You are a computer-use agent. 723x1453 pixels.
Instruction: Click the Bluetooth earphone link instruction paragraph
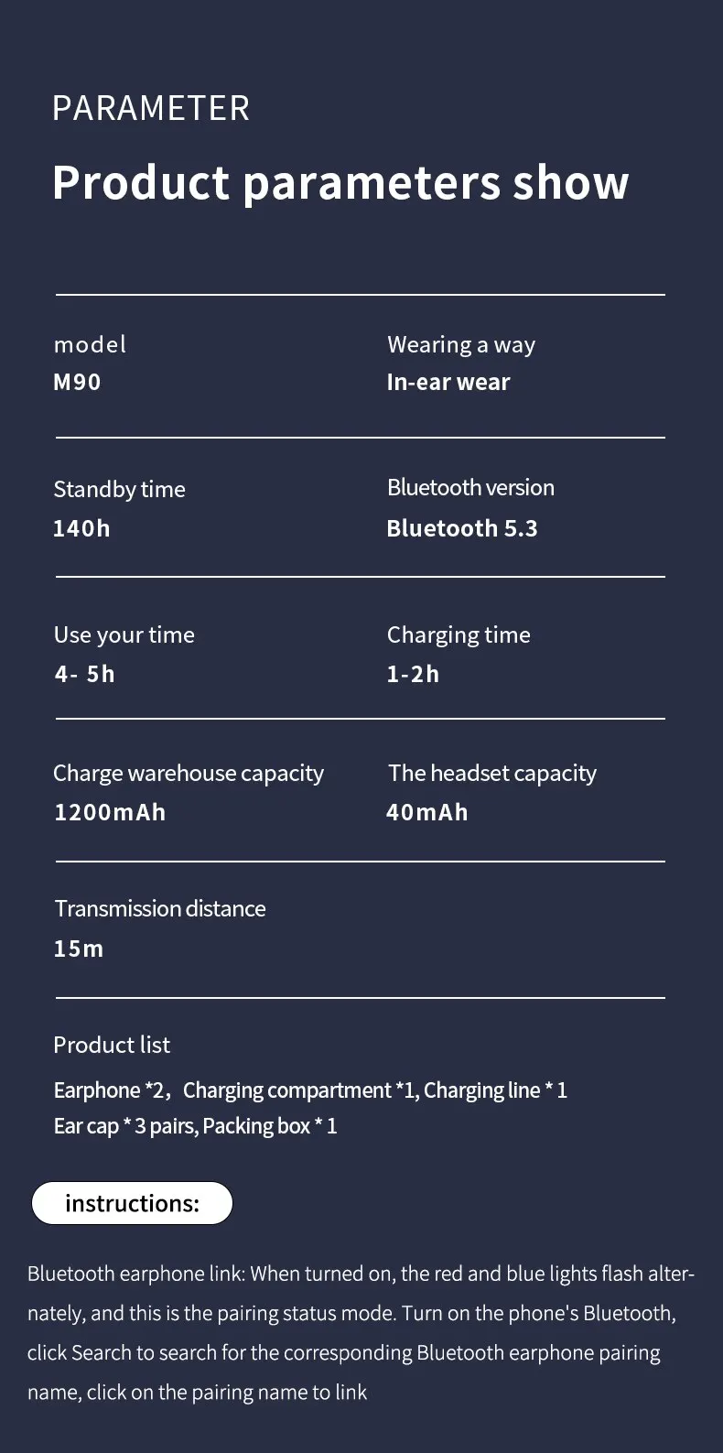click(x=361, y=1333)
